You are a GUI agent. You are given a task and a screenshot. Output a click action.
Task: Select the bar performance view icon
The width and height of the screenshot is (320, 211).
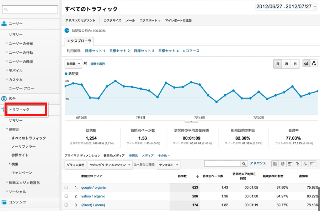click(x=290, y=164)
